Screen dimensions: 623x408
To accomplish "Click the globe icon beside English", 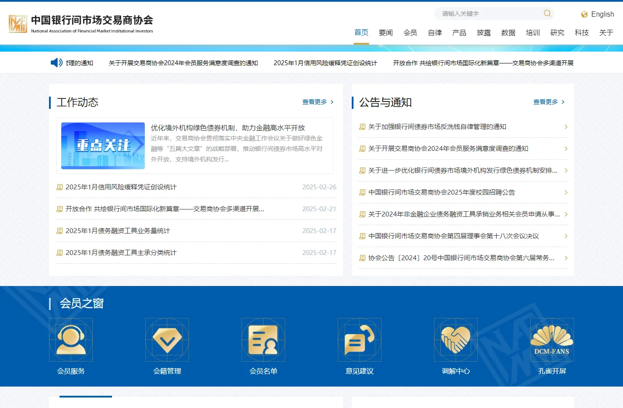I will (584, 14).
